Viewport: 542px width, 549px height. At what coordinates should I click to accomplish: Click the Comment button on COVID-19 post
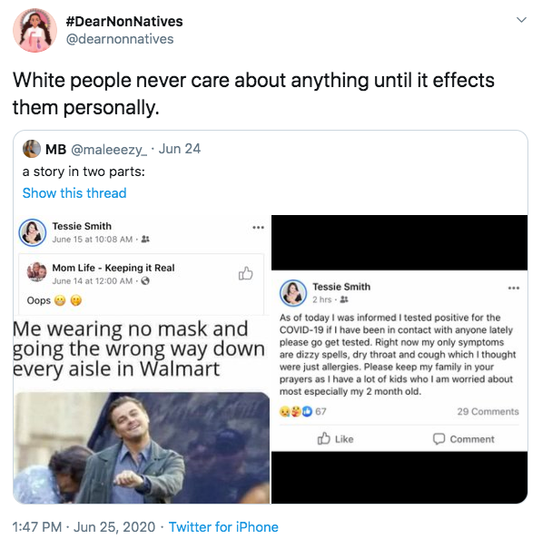click(464, 438)
